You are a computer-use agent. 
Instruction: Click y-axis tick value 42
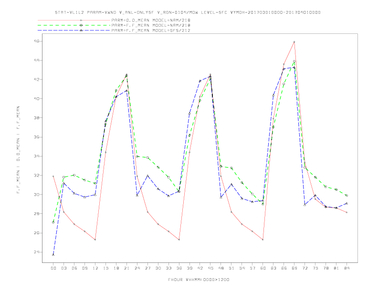(x=37, y=80)
